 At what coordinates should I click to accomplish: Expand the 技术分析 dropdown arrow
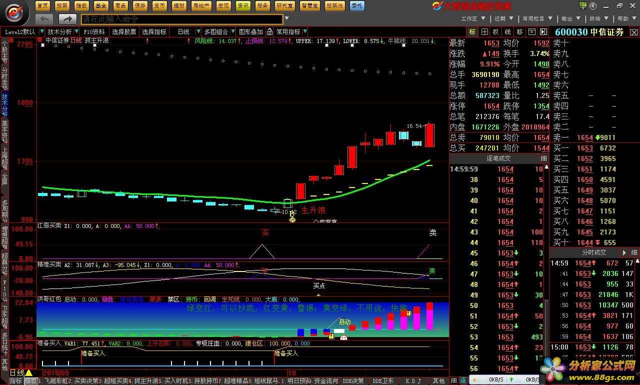(x=76, y=31)
